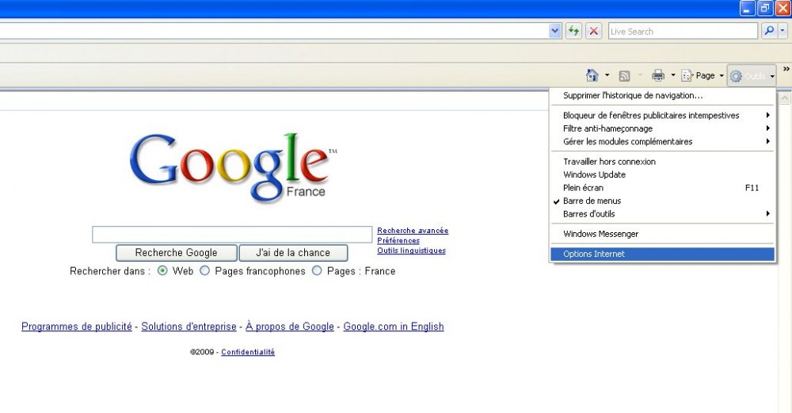Open the Page menu
The height and width of the screenshot is (413, 792).
(x=703, y=76)
